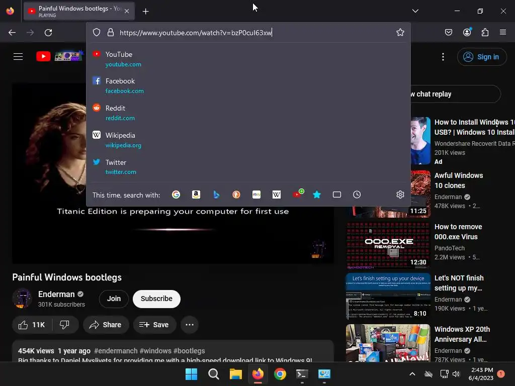Image resolution: width=515 pixels, height=386 pixels.
Task: Search this time with DuckDuckGo
Action: [236, 195]
